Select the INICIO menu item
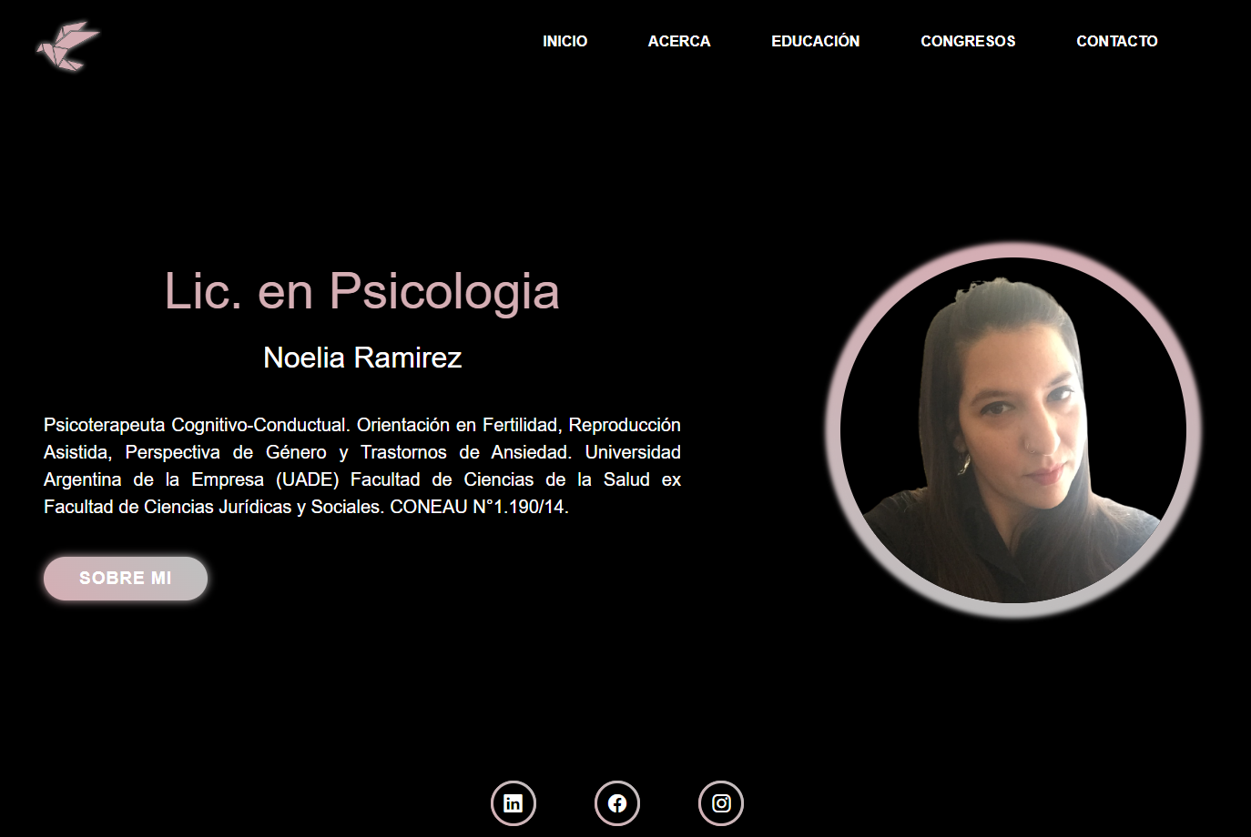1251x837 pixels. (565, 41)
